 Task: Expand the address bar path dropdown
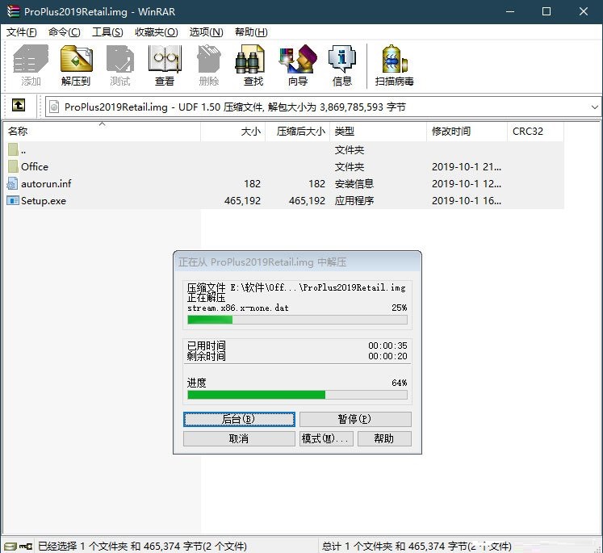[x=595, y=107]
